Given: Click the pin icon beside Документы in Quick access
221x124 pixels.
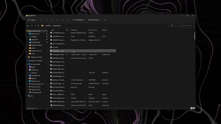Looking at the screenshot, I should pos(47,39).
